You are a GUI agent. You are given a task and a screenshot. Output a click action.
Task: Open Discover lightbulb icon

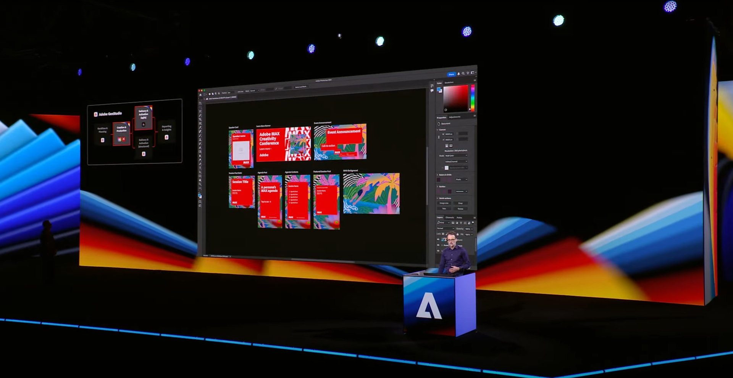[468, 73]
